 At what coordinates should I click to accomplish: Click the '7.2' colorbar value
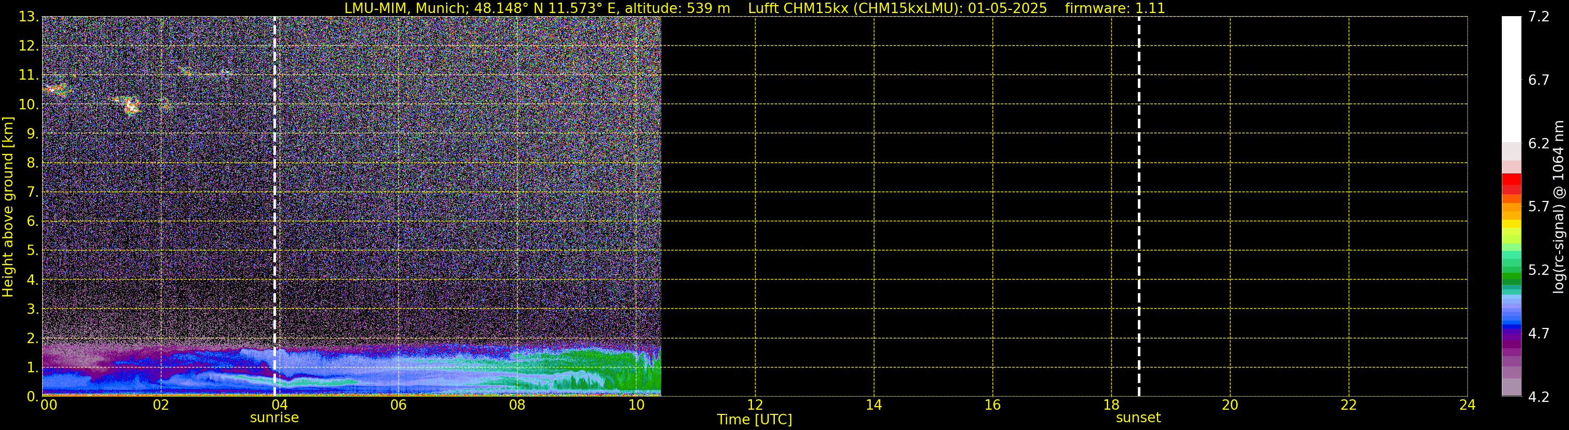tap(1539, 17)
